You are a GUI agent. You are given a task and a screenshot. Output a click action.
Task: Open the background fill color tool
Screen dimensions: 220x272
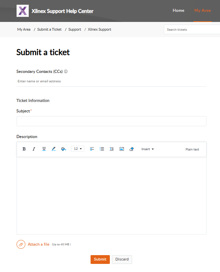(x=63, y=149)
